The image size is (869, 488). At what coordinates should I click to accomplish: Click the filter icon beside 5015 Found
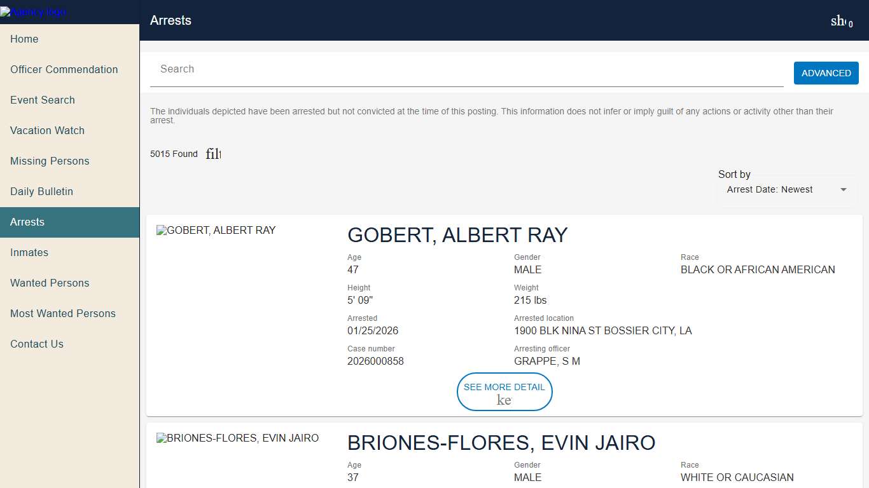click(213, 154)
